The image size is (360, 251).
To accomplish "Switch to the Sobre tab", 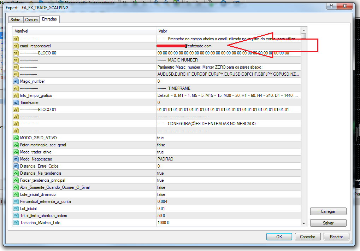I will 16,20.
